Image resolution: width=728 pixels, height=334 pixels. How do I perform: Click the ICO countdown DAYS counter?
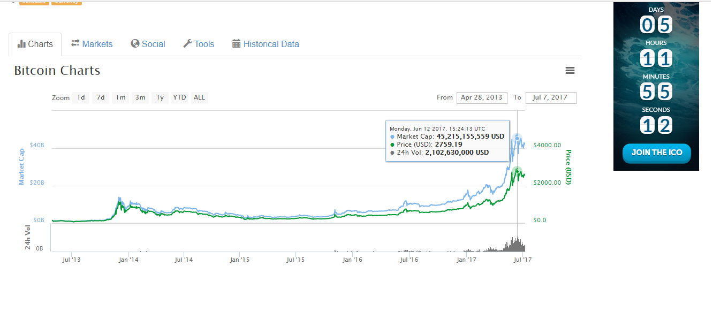pos(656,25)
